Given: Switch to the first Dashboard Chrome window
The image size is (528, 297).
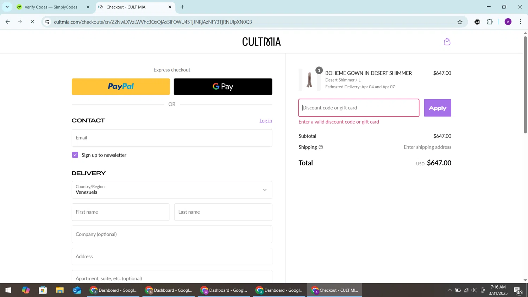Looking at the screenshot, I should click(x=113, y=290).
